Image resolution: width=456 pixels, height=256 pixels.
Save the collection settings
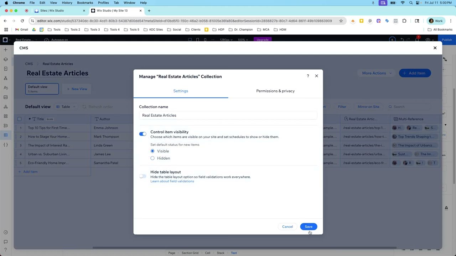(x=309, y=226)
